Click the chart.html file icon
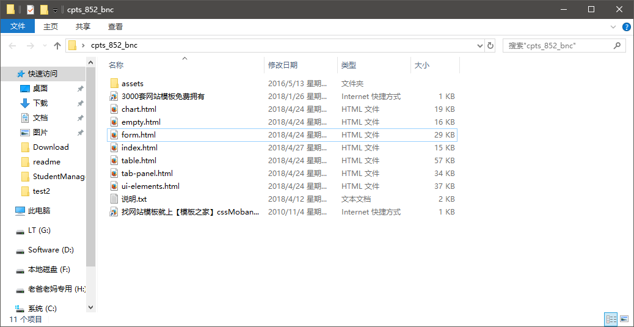The image size is (634, 327). 114,109
